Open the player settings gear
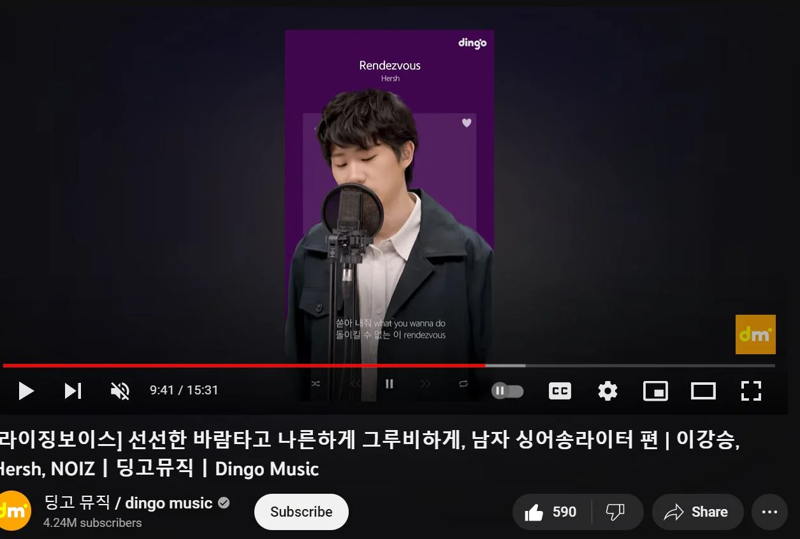800x539 pixels. [607, 391]
